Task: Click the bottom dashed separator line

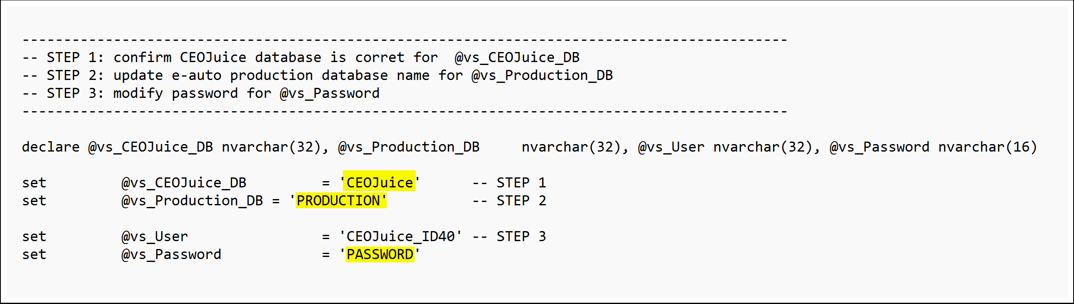Action: click(x=405, y=112)
